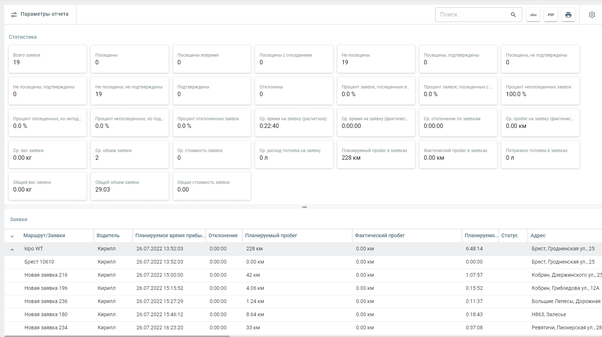Print the report
The image size is (602, 337).
click(568, 15)
